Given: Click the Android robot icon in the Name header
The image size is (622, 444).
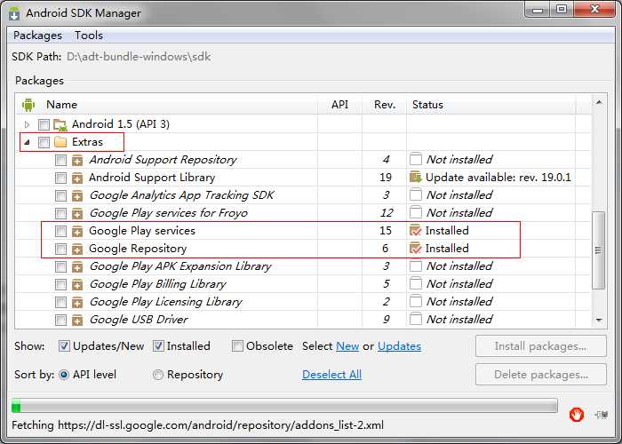Looking at the screenshot, I should (x=28, y=105).
